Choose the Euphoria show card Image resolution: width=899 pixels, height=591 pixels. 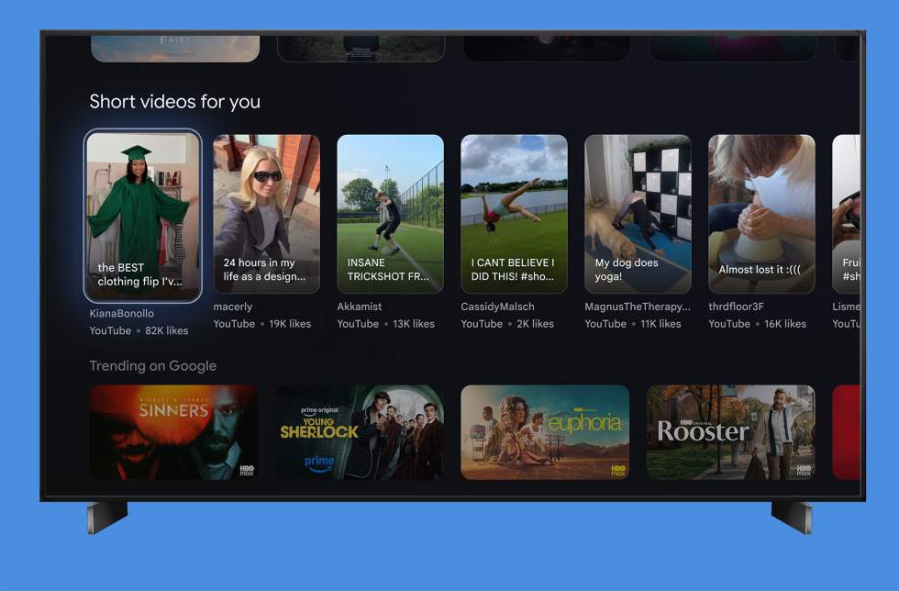545,432
